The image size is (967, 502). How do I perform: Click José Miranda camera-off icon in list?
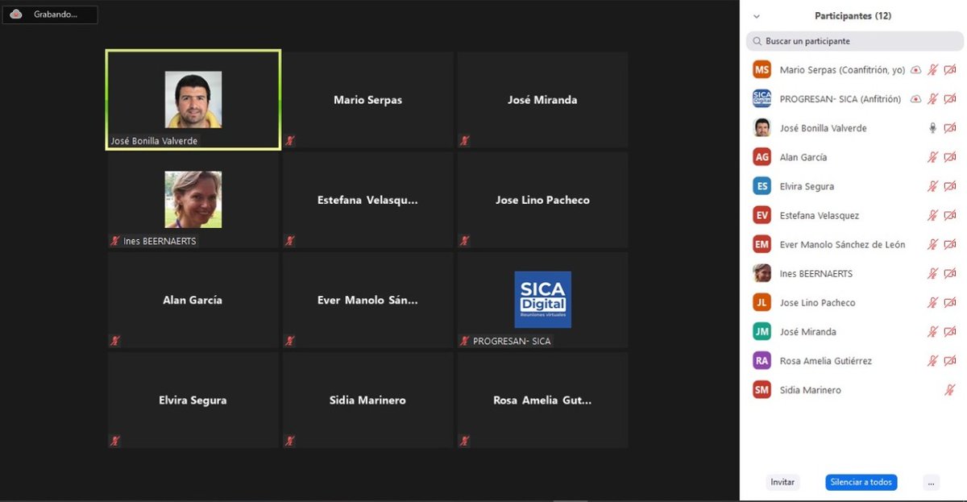[950, 331]
